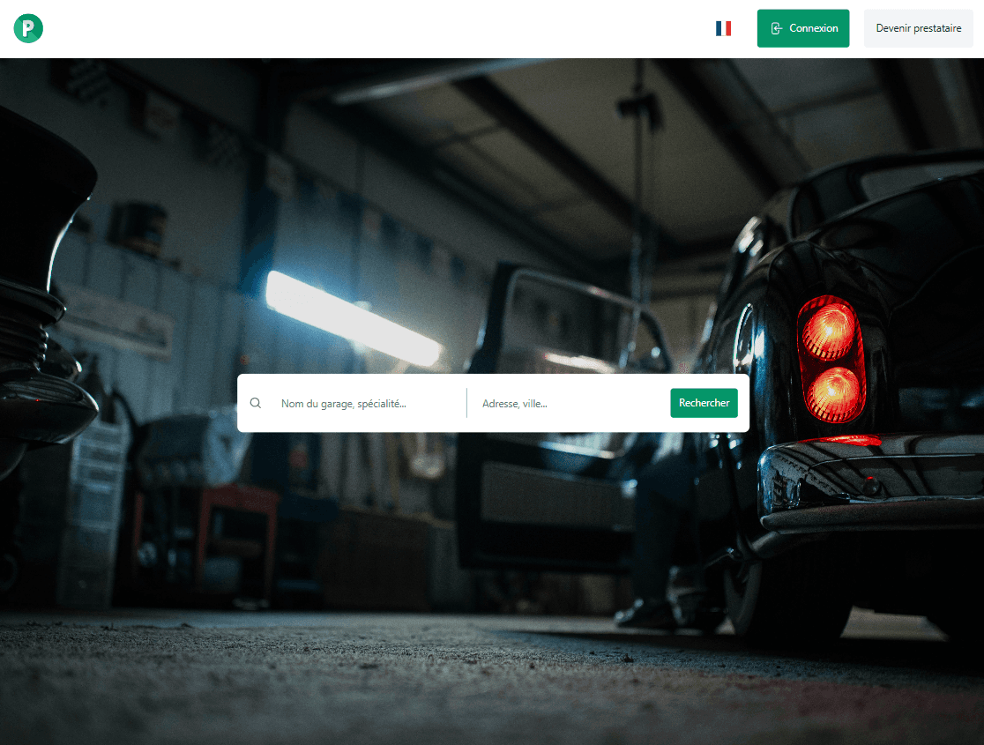Click the lower red tail light in photo
984x745 pixels.
coord(833,391)
